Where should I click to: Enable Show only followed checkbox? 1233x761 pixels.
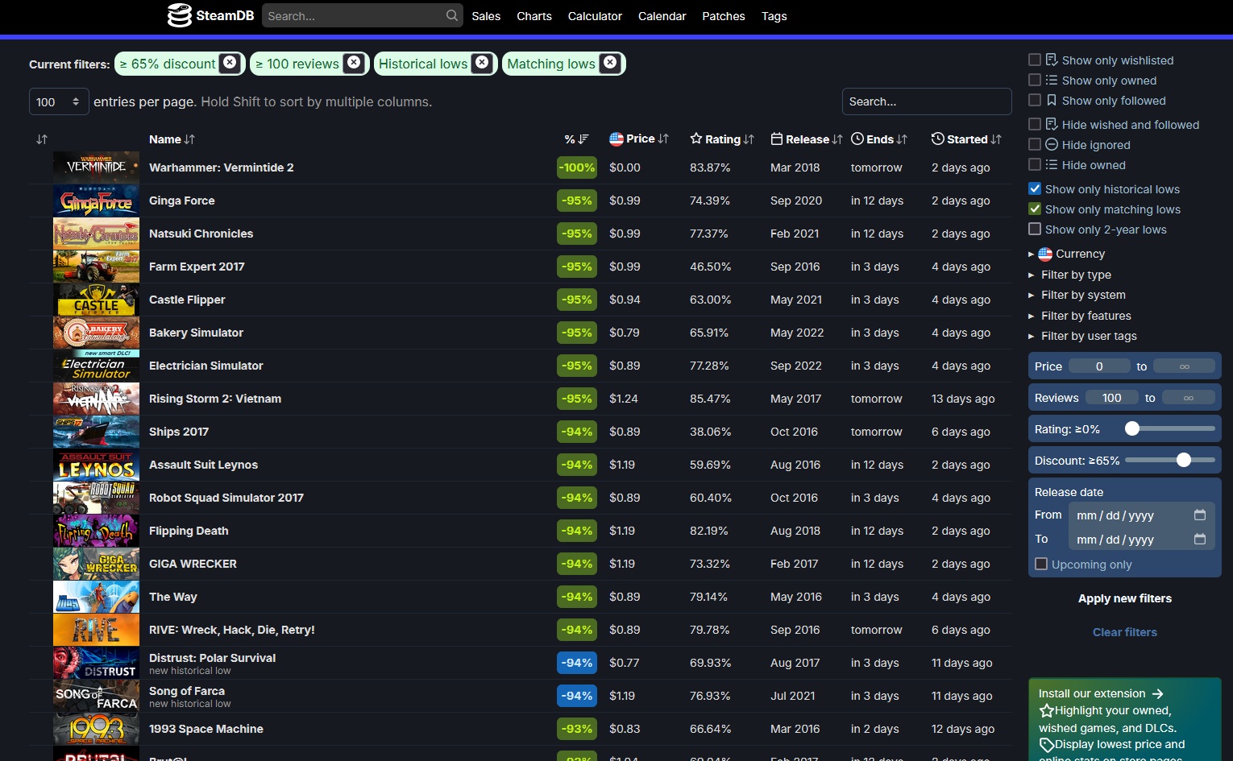click(1035, 100)
